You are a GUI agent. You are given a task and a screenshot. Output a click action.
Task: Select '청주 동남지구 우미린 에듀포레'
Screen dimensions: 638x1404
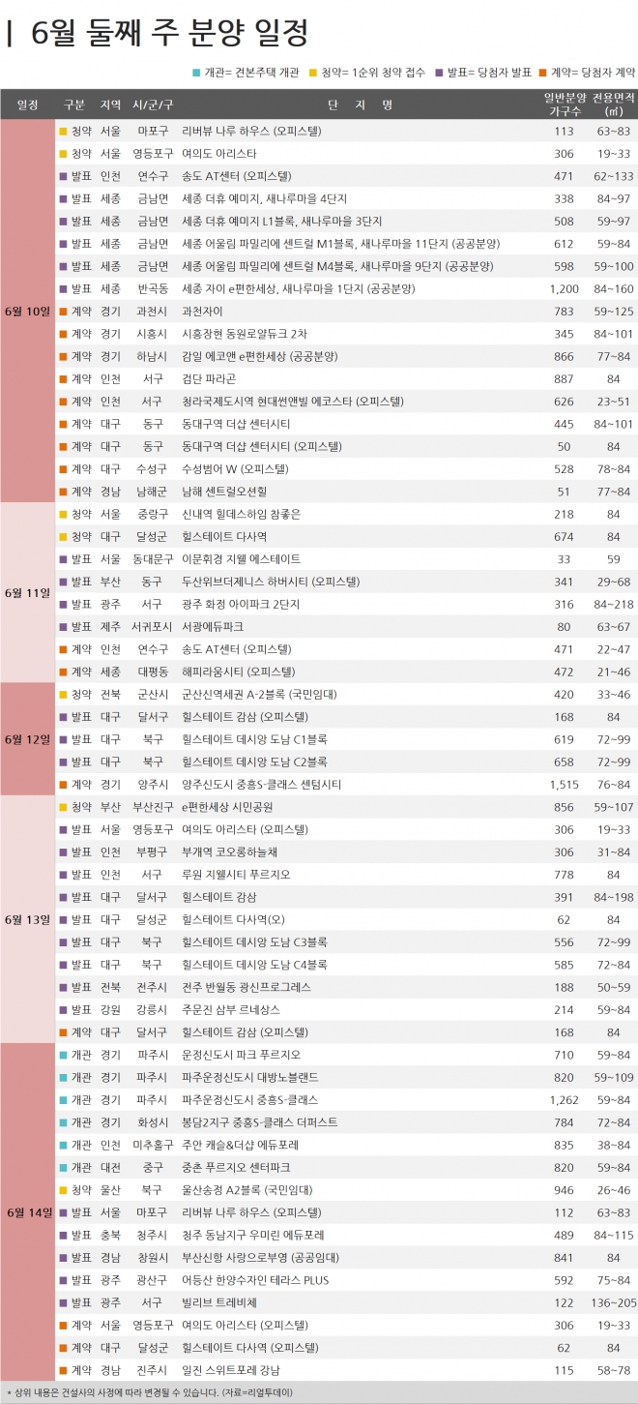(253, 1235)
